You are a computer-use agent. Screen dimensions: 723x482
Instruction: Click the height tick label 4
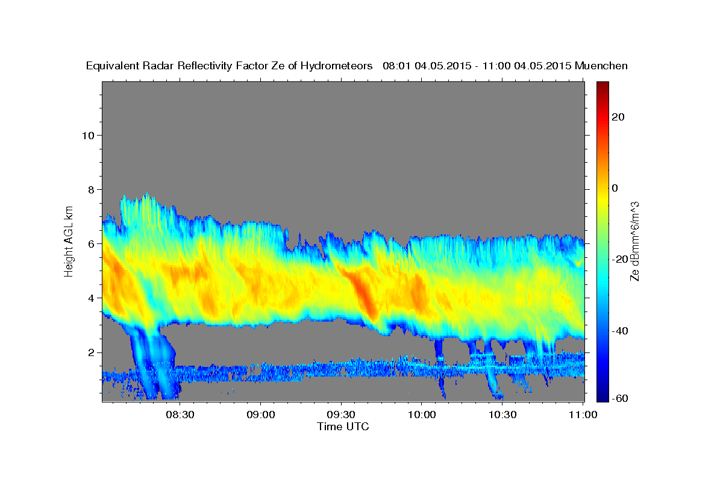click(91, 298)
